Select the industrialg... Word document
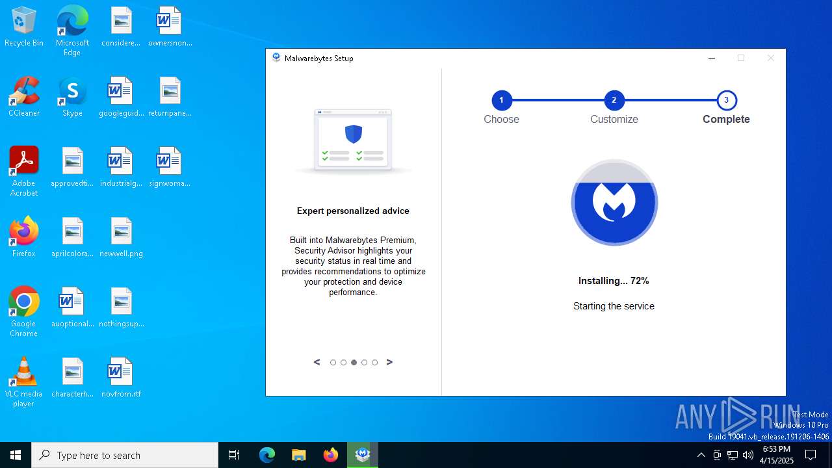The height and width of the screenshot is (468, 832). (x=121, y=167)
